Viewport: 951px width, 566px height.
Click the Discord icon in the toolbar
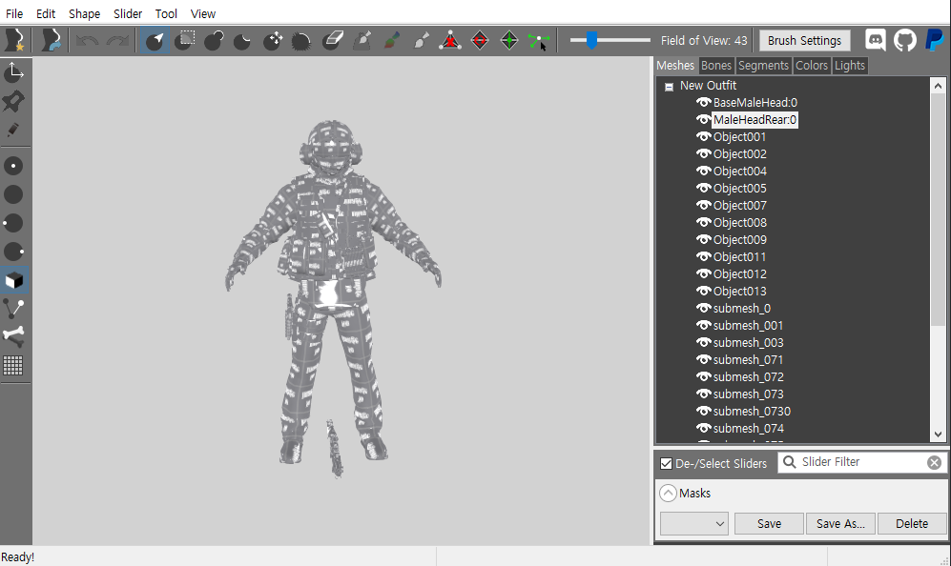(875, 40)
